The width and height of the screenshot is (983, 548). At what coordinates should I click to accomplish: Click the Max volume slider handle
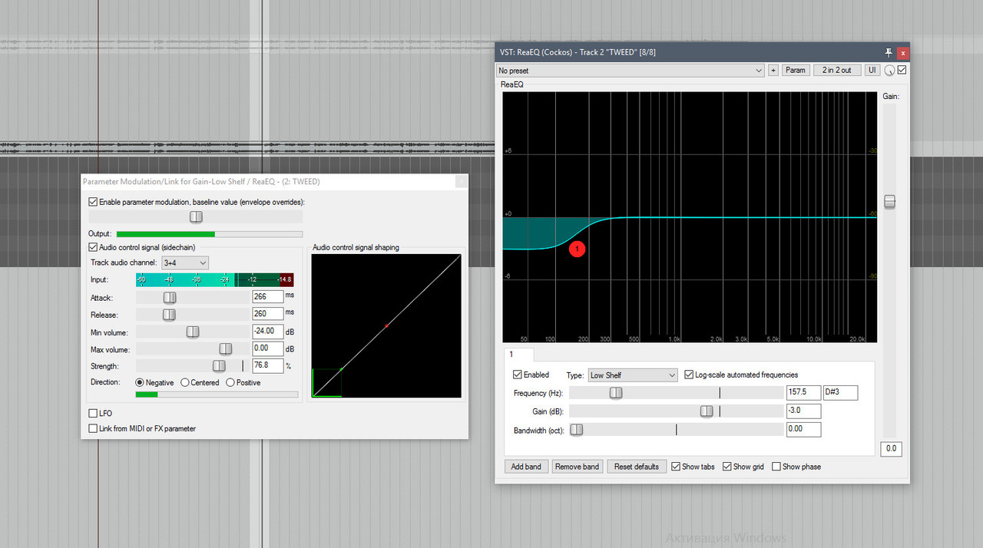226,348
